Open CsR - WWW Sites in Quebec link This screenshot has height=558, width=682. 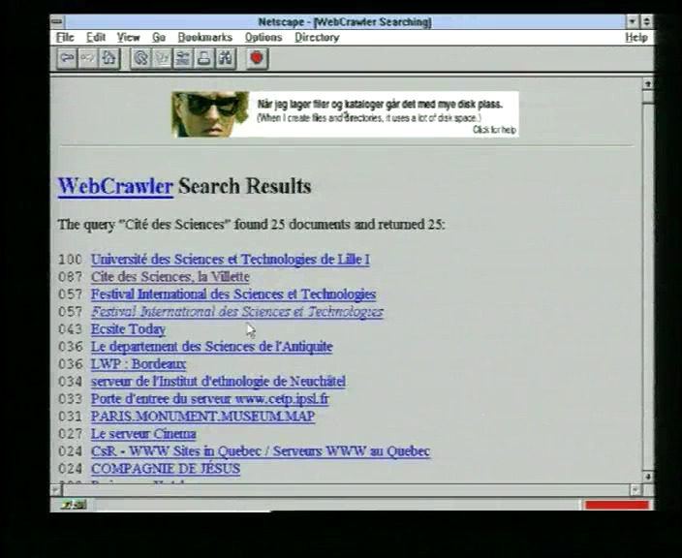point(261,451)
